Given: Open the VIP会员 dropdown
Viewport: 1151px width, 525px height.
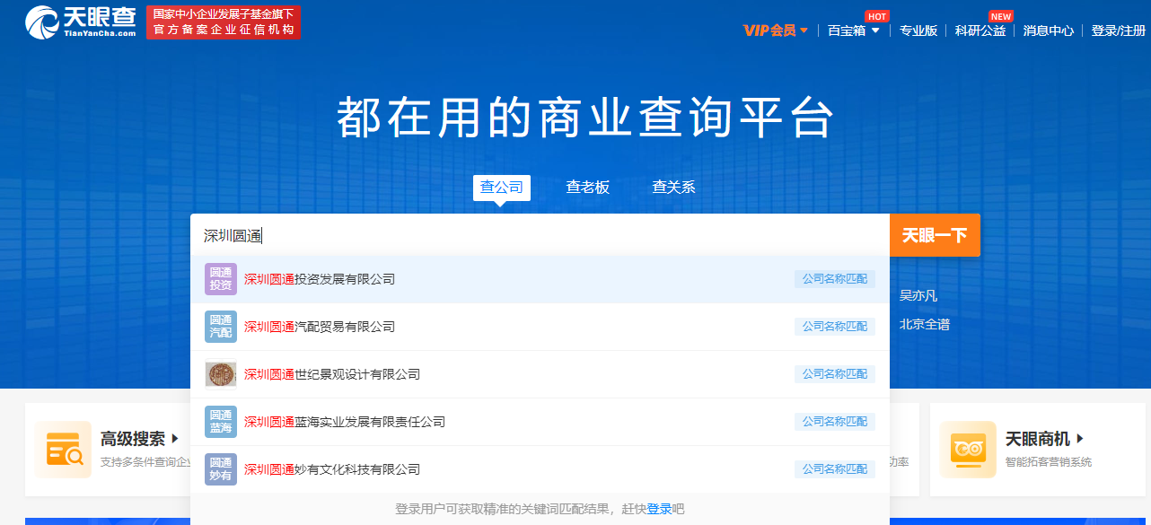Looking at the screenshot, I should coord(774,30).
